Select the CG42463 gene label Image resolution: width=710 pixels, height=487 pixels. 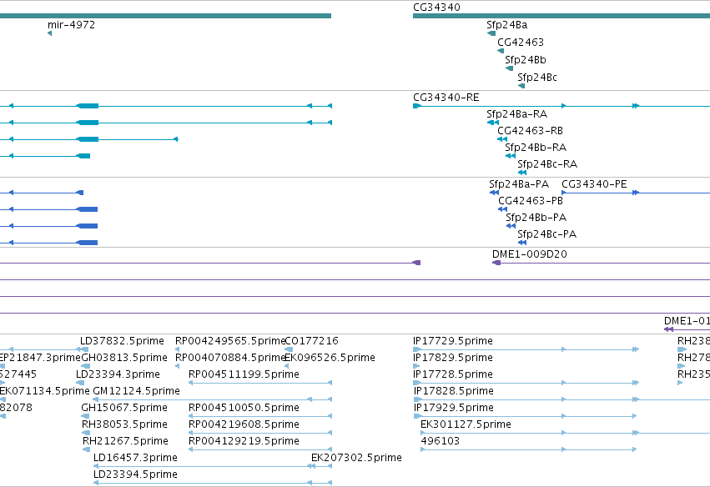(521, 43)
